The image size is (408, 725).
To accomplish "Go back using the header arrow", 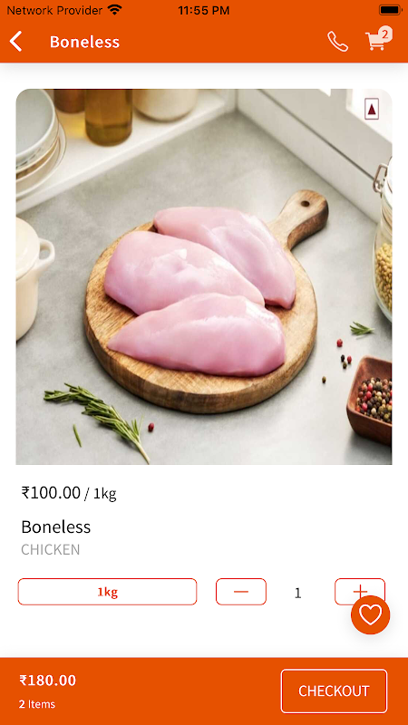I will (x=15, y=42).
